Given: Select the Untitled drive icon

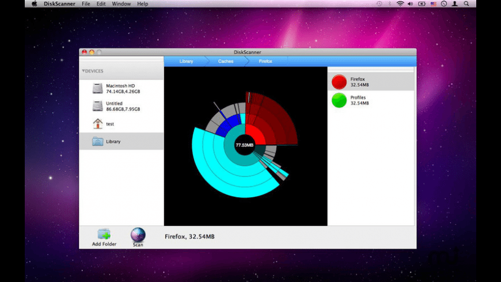Looking at the screenshot, I should tap(98, 106).
